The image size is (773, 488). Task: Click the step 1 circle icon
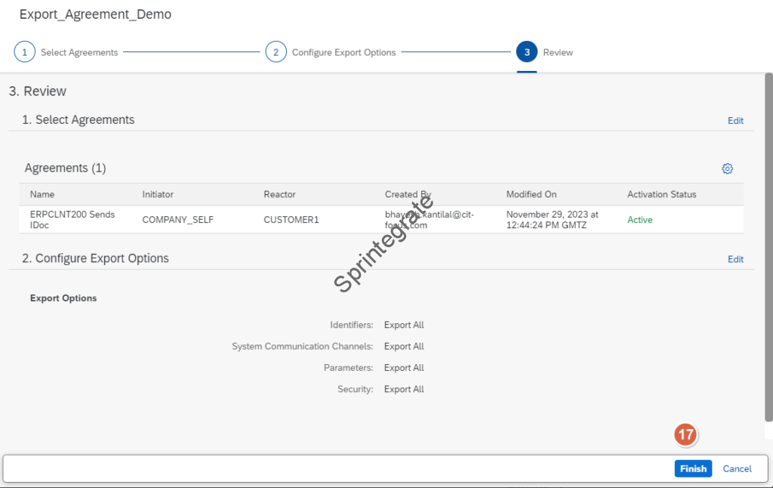pos(25,52)
